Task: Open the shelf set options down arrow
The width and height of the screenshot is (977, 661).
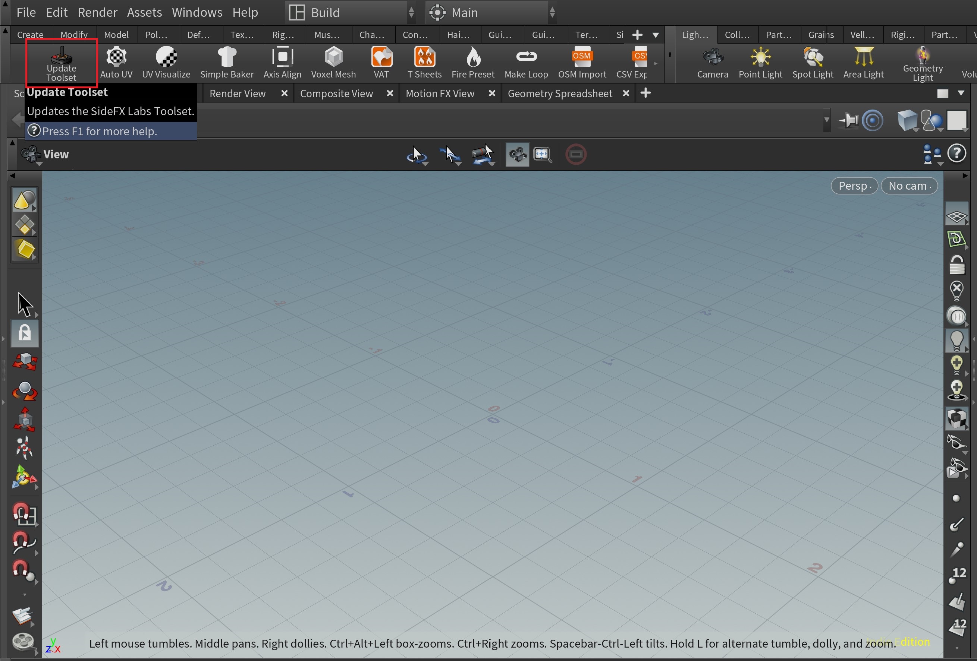Action: click(x=656, y=35)
